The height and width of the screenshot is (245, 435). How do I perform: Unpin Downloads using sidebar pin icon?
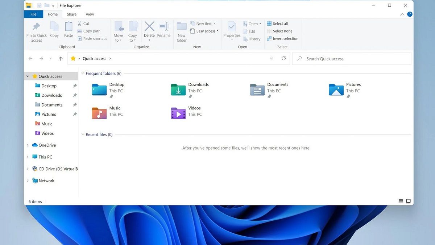[x=75, y=95]
